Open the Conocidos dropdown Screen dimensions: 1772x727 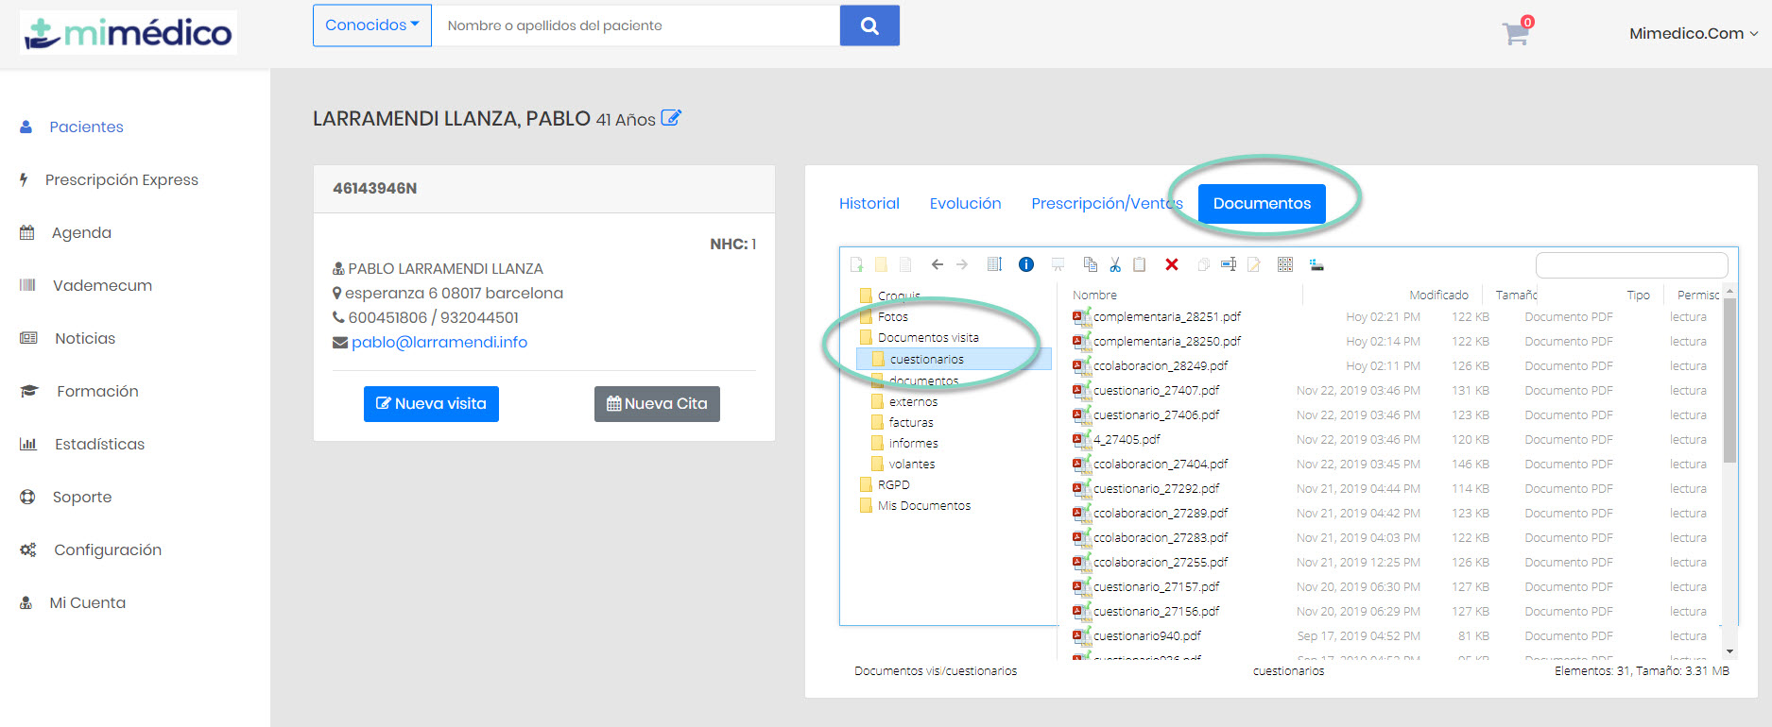point(371,25)
